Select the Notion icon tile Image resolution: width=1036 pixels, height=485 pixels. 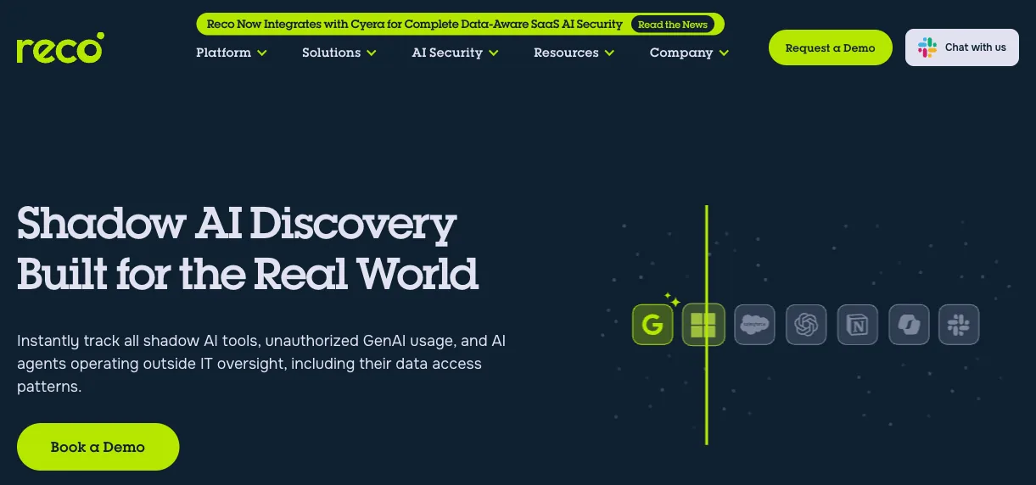858,325
